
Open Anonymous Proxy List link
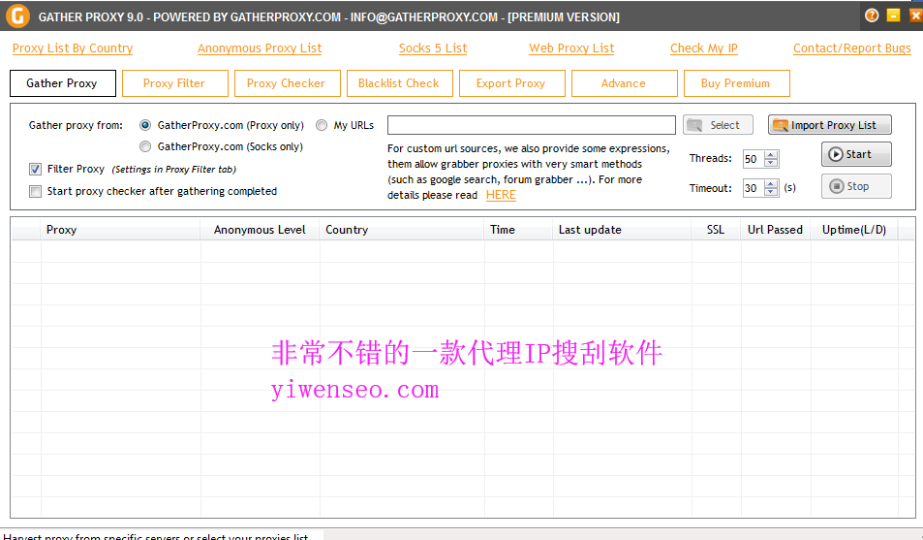click(260, 48)
